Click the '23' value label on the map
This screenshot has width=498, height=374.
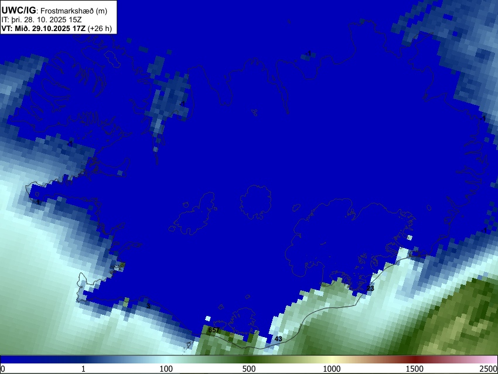(370, 288)
